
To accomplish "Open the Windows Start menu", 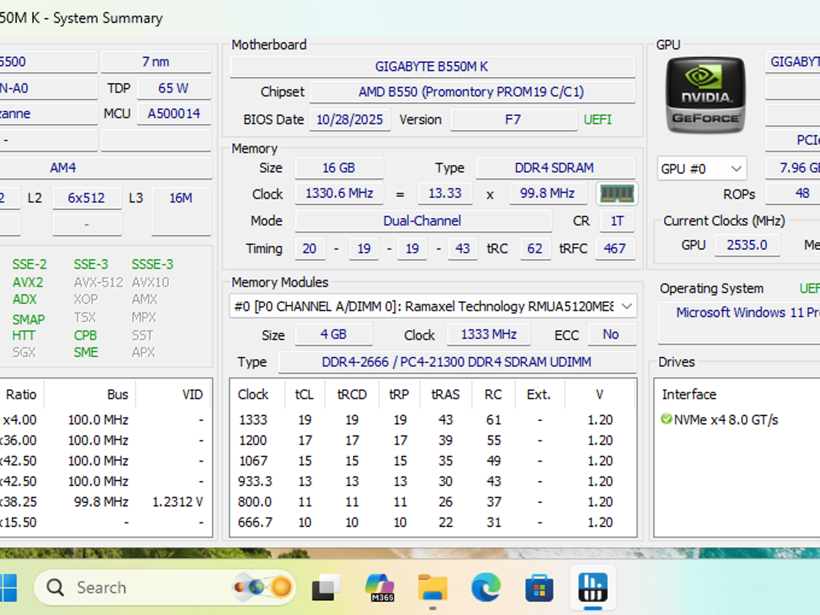I will tap(8, 587).
